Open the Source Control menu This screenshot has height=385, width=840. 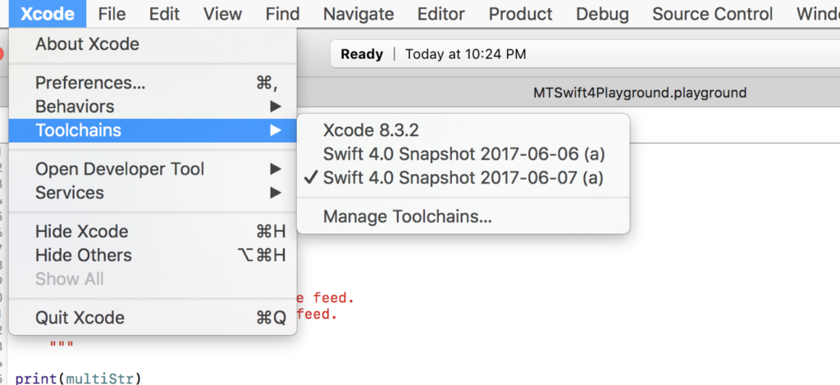tap(712, 14)
